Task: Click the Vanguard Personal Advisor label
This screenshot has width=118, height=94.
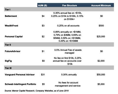Action: coord(20,75)
